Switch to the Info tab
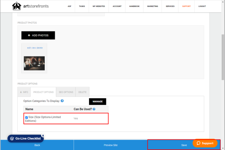Screen dimensions: 225x150 [24, 92]
